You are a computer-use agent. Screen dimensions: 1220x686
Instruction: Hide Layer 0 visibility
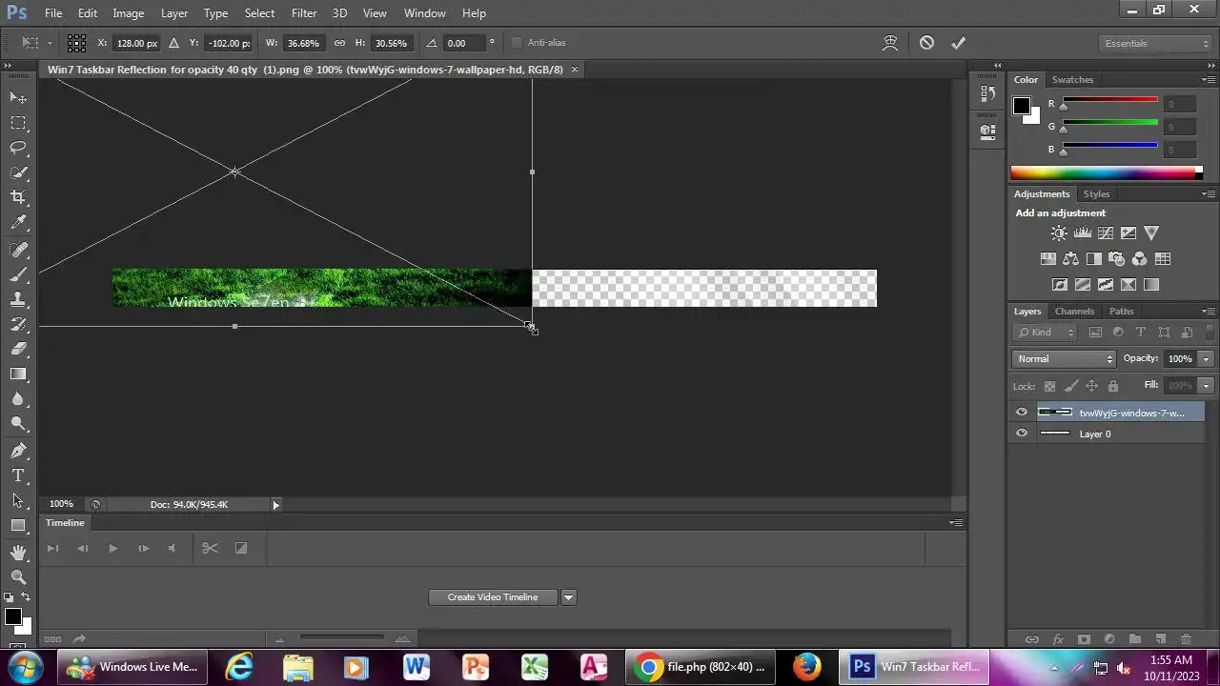pos(1022,434)
